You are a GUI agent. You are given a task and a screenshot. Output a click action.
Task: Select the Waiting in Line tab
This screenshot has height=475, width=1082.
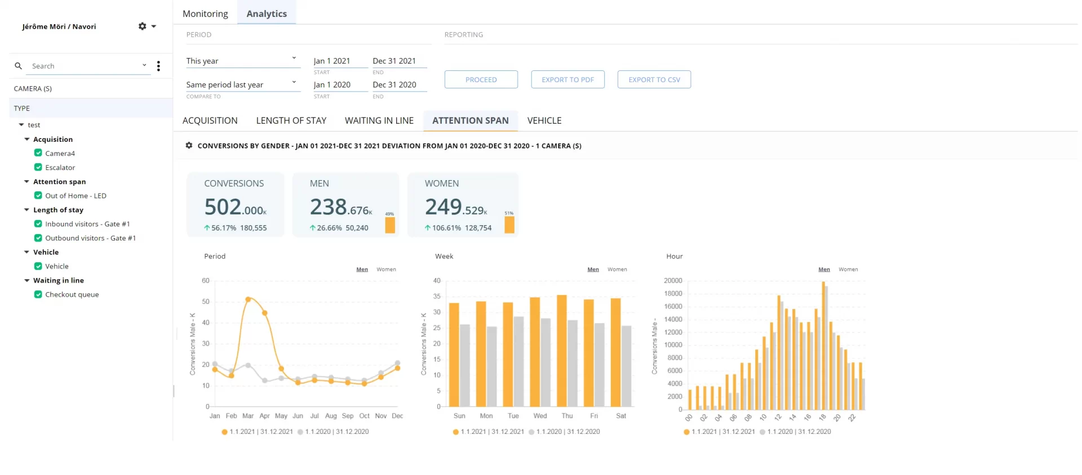pos(379,120)
